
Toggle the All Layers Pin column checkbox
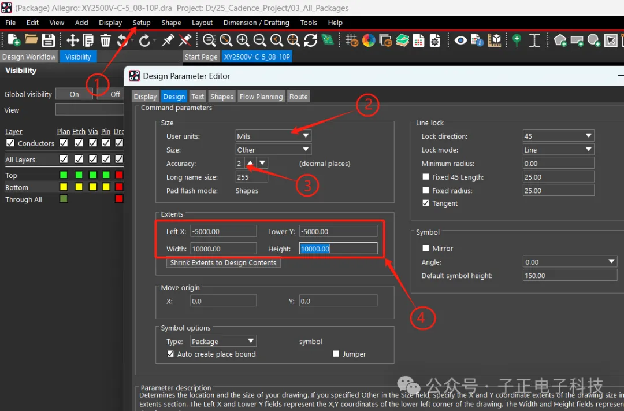(x=106, y=159)
